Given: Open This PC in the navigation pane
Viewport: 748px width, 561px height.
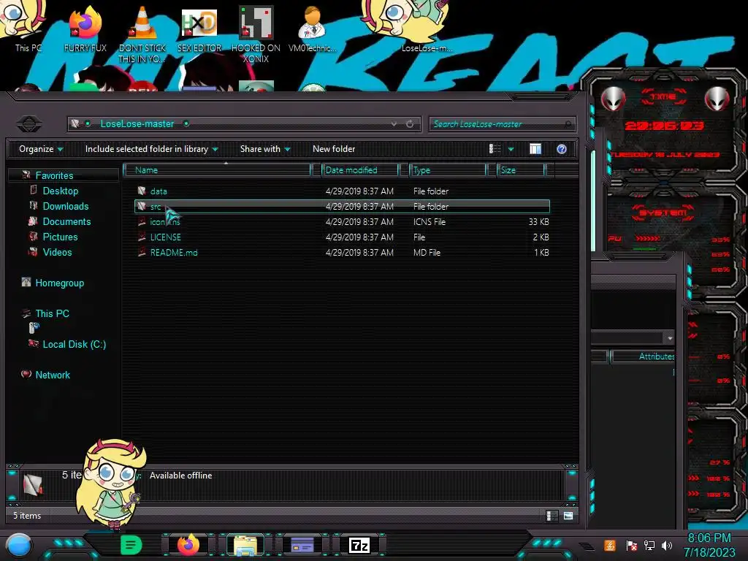Looking at the screenshot, I should 52,313.
